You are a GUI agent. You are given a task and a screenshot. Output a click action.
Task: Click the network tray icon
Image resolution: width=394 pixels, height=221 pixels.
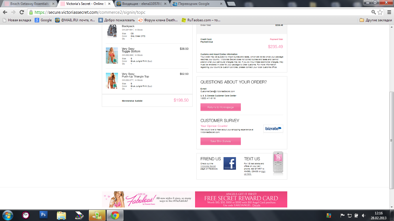350,215
